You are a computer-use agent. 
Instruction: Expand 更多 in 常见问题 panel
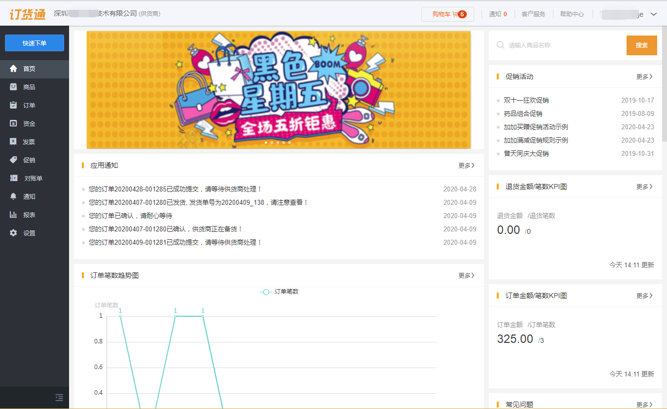[x=644, y=405]
